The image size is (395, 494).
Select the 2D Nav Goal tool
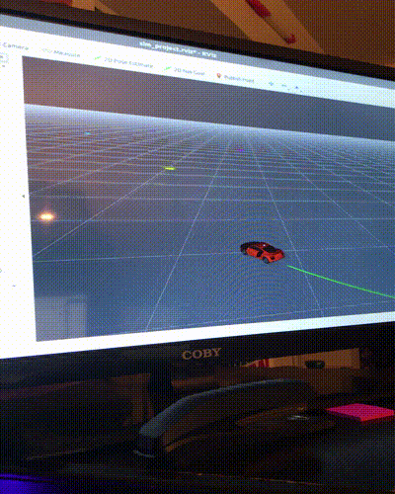point(185,70)
